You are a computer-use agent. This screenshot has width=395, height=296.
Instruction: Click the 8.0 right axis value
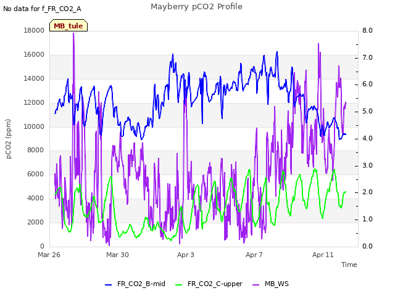point(367,30)
